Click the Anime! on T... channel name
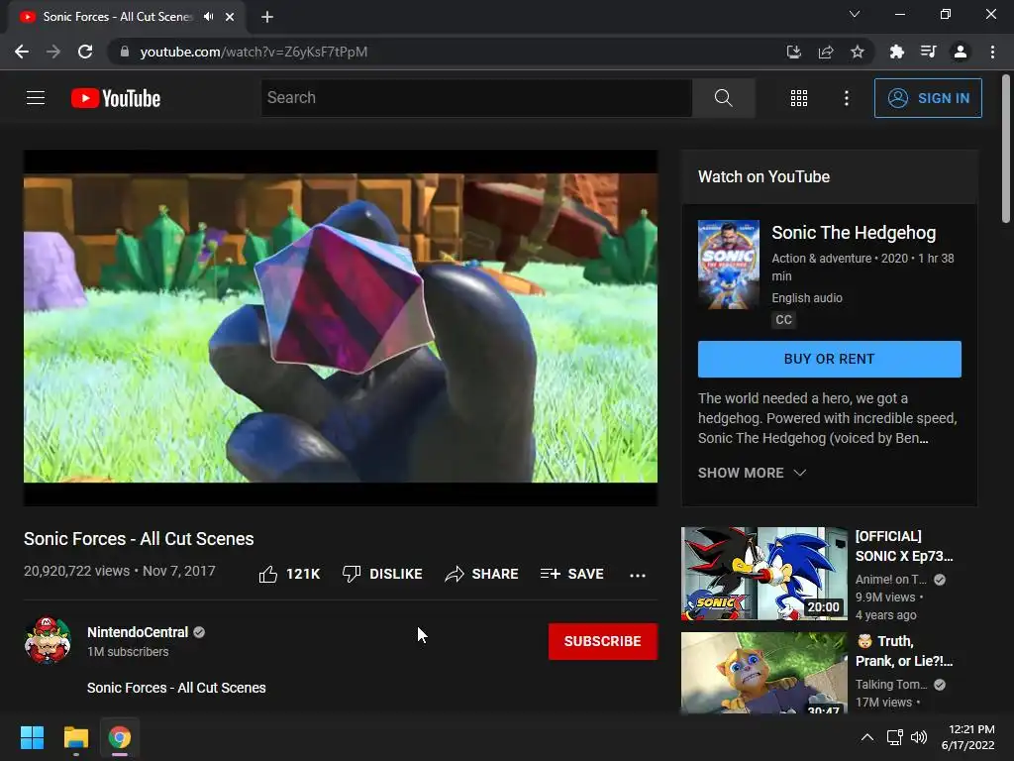 coord(890,580)
